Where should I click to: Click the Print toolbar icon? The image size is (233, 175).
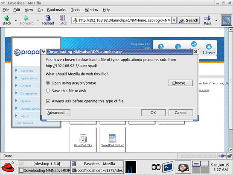[207, 18]
